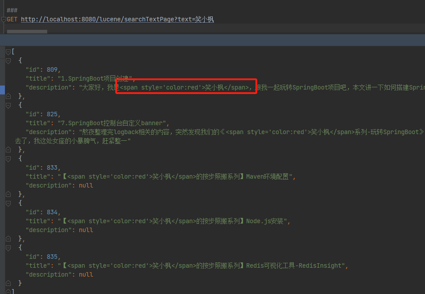The image size is (425, 294).
Task: Click the id value 834
Action: point(52,212)
